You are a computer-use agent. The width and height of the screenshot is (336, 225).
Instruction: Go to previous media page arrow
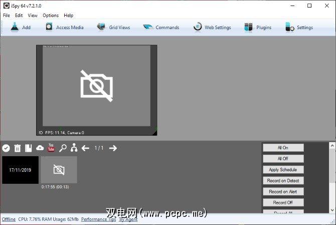85,148
